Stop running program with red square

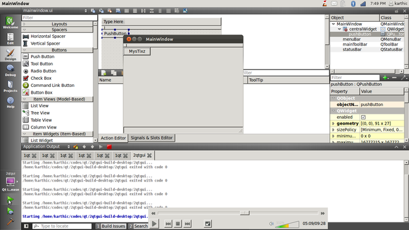point(109,146)
